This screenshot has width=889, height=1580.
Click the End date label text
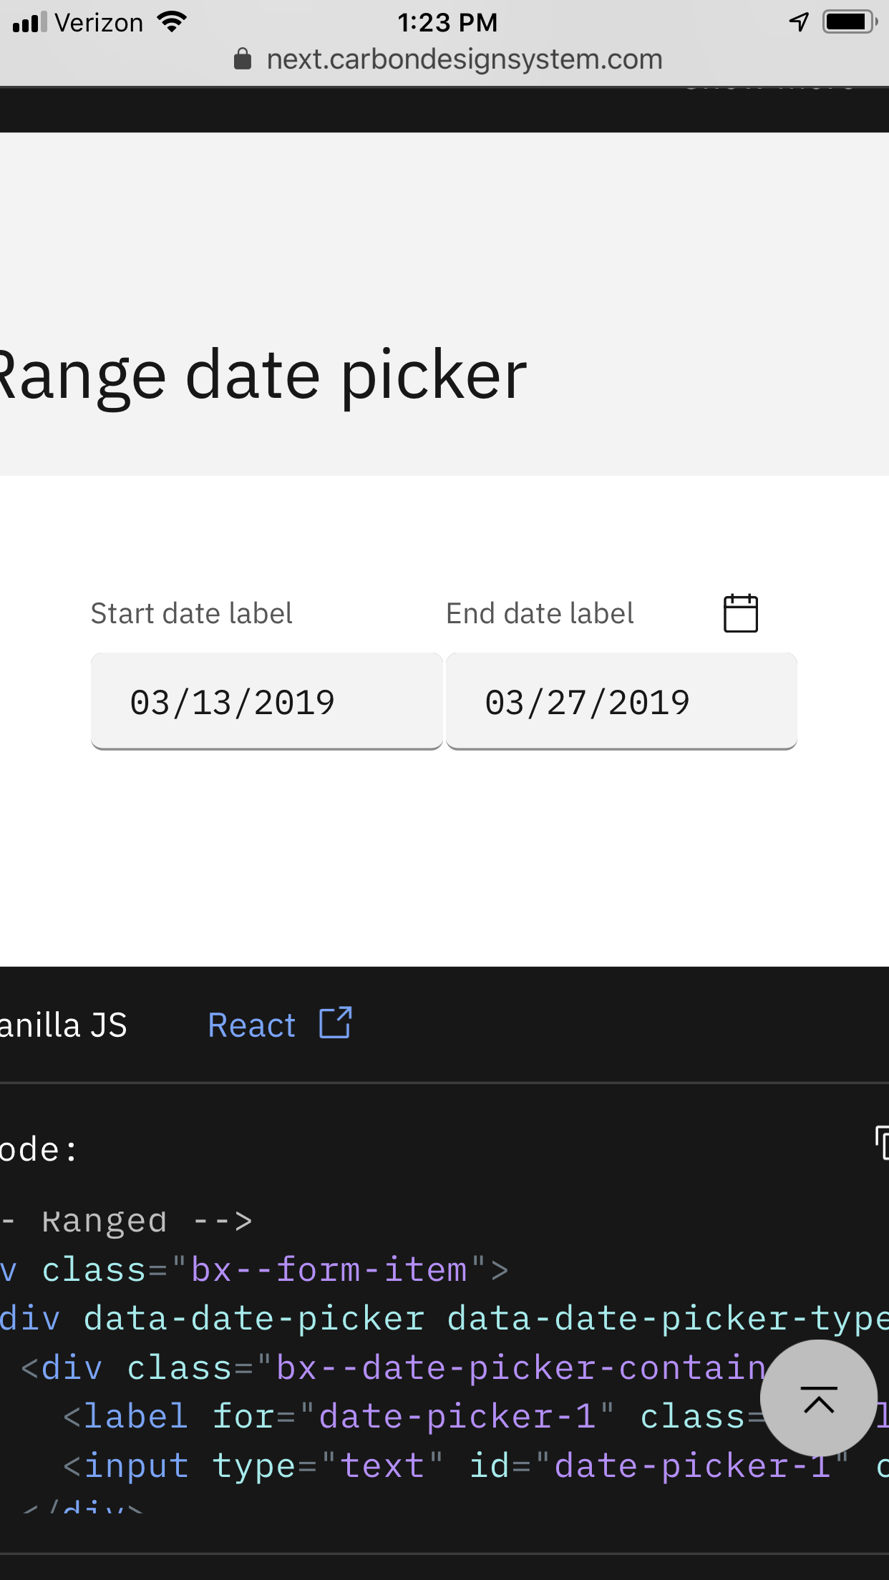pyautogui.click(x=540, y=614)
